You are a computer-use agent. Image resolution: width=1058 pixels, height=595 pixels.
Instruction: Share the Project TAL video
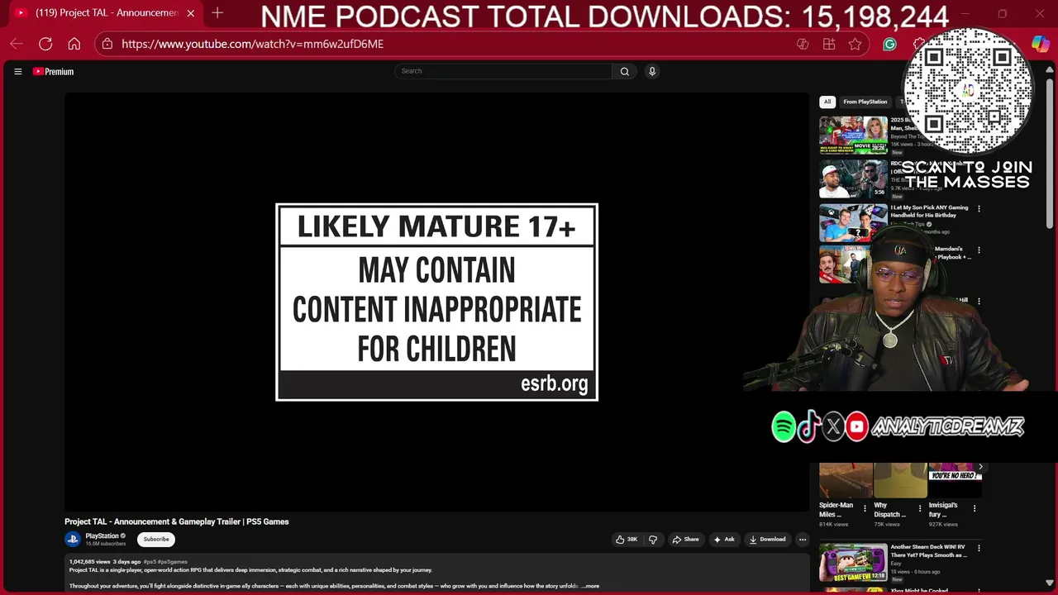click(x=685, y=540)
